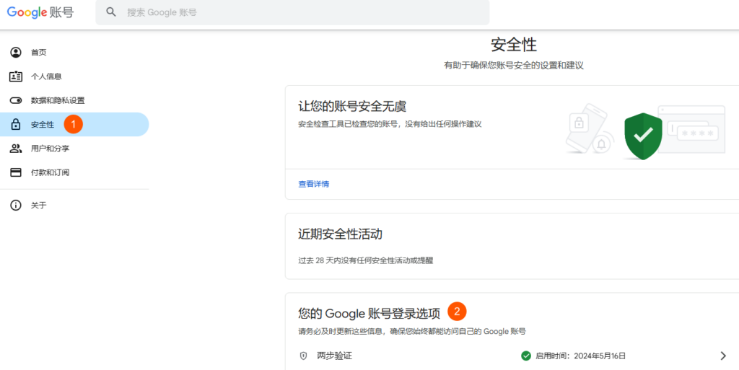Open the 查看详情 link

tap(314, 184)
